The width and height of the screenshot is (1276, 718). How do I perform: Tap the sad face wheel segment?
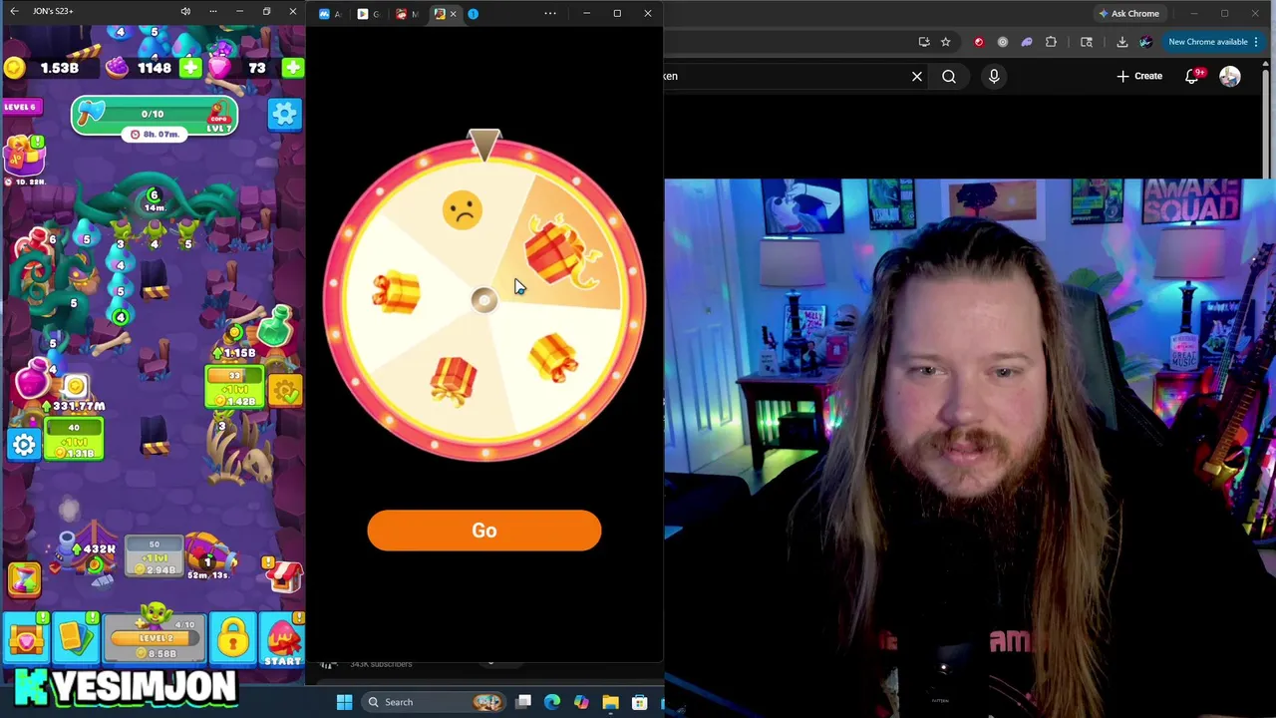pos(462,210)
